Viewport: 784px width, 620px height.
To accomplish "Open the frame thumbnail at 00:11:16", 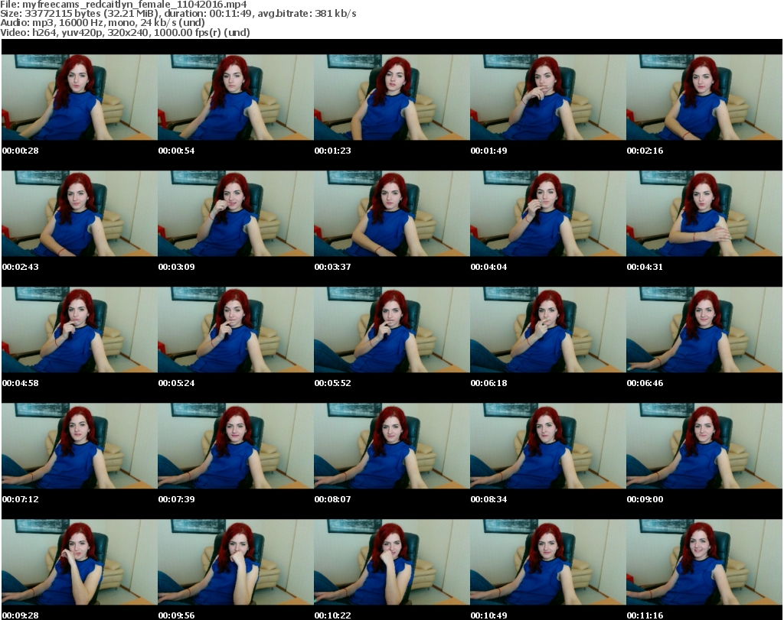I will click(704, 562).
